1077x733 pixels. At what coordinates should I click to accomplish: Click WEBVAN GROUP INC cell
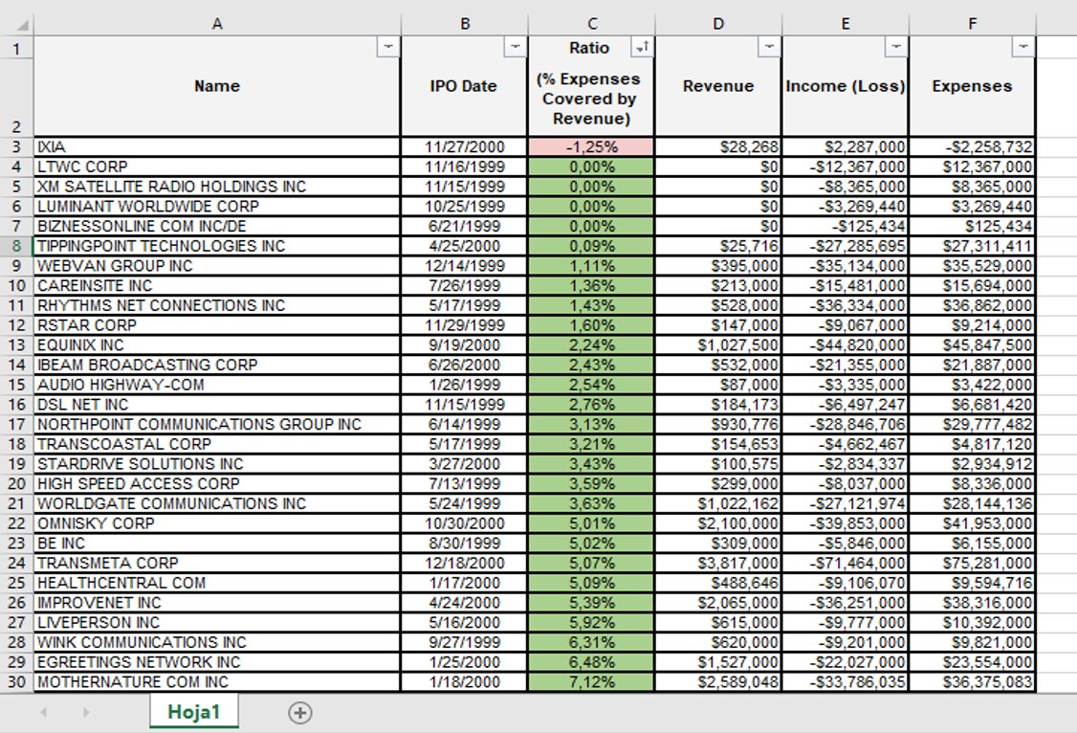(217, 266)
